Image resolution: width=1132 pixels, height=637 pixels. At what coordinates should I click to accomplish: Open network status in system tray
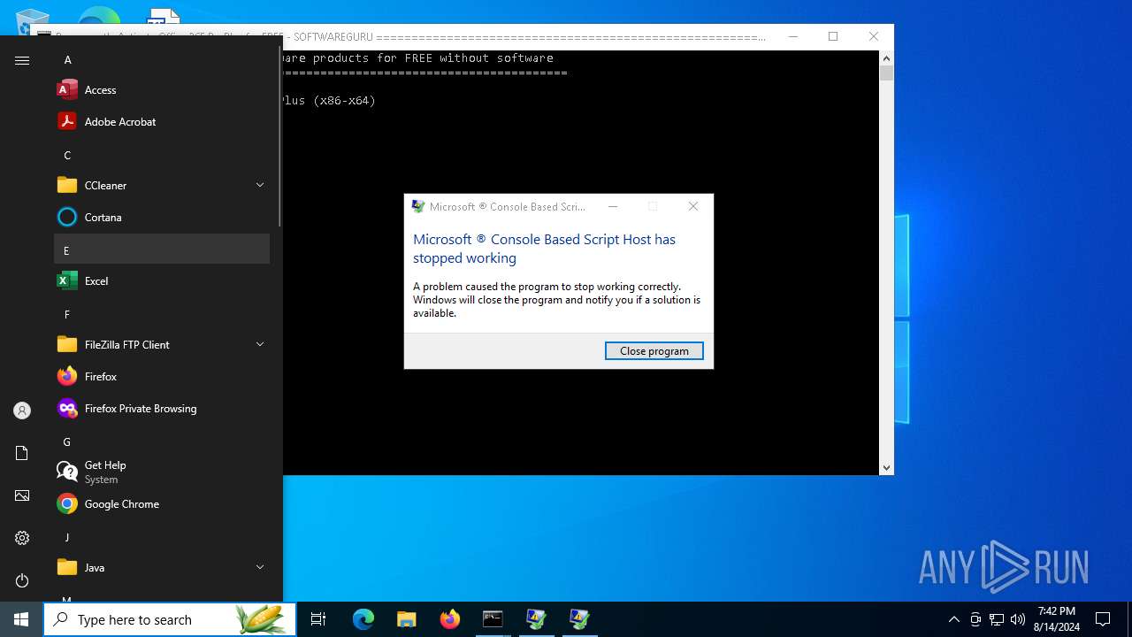(x=997, y=619)
